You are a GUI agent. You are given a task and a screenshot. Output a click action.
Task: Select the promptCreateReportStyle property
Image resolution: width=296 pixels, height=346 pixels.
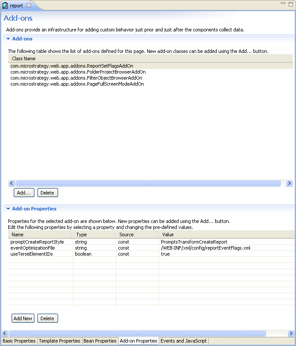(x=37, y=242)
